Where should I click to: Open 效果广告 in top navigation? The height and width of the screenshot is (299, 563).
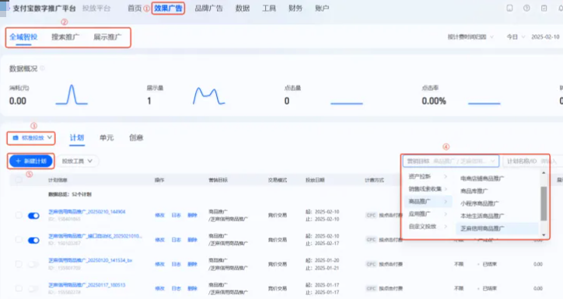(x=168, y=9)
